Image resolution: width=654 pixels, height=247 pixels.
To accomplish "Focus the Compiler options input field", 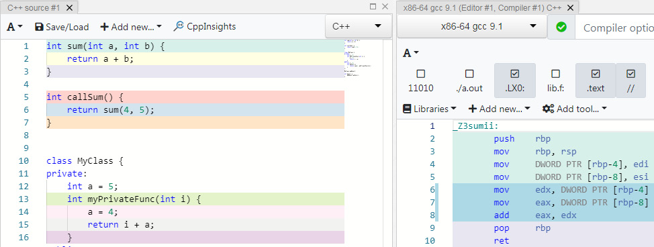I will pyautogui.click(x=614, y=28).
